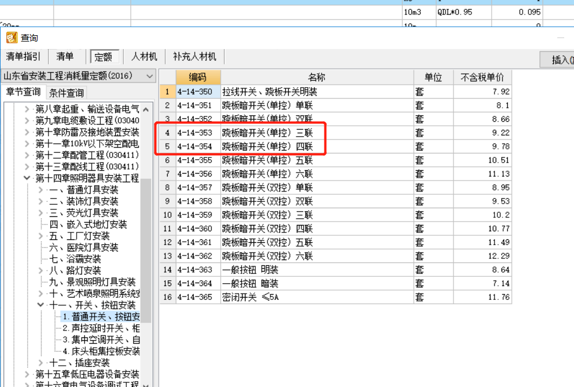Expand 十、艺术喷泉照明系统 node
Screen dimensions: 574x387
[x=41, y=294]
